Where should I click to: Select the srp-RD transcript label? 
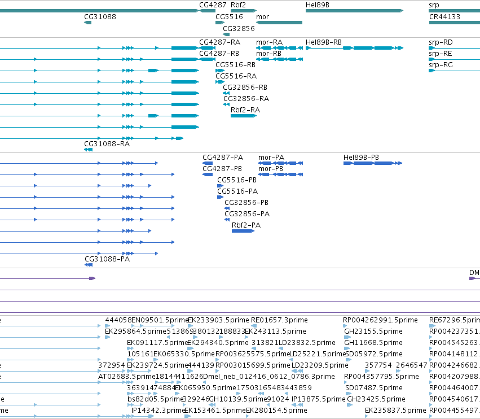[x=441, y=42]
